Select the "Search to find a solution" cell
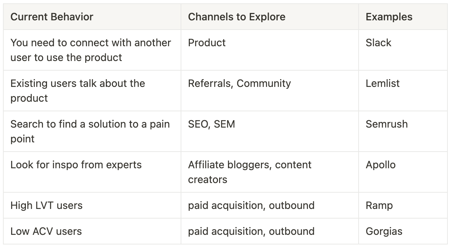 pyautogui.click(x=92, y=131)
